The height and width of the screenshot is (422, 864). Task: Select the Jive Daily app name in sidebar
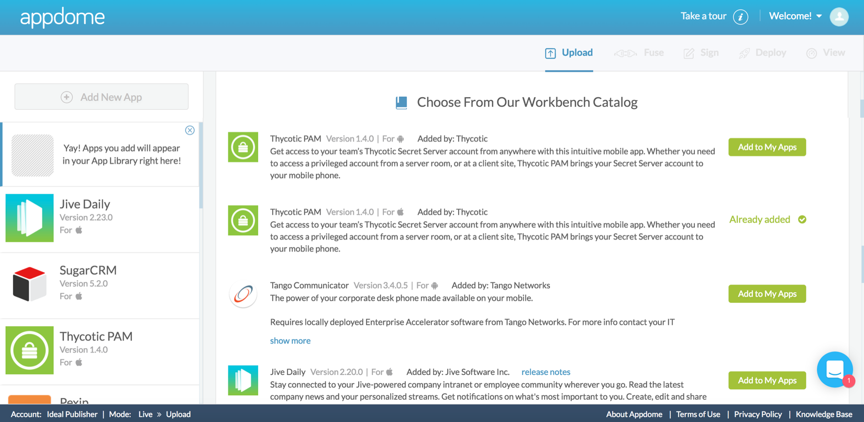(85, 204)
